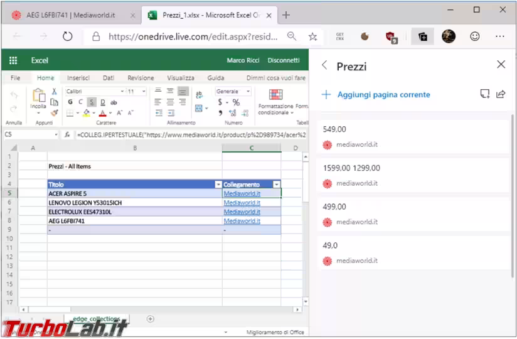Add note icon in Prezzi collection

[x=484, y=94]
